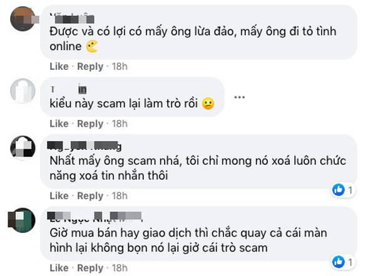This screenshot has width=388, height=276.
Task: Reply to the 'Giờ mua bán hay giao dịch' comment
Action: coord(90,268)
